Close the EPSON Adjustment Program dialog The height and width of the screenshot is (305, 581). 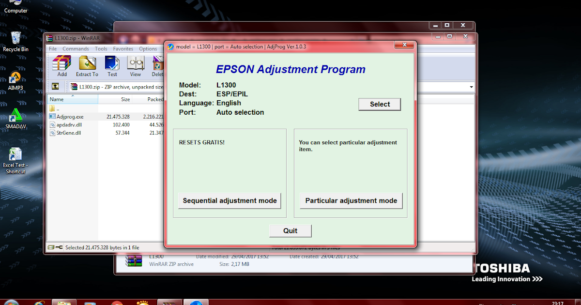coord(404,45)
